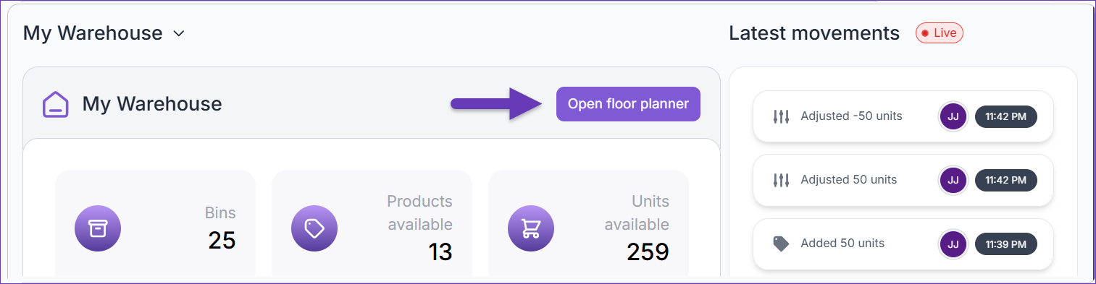The height and width of the screenshot is (284, 1096).
Task: Click tag icon on Added 50 units
Action: pyautogui.click(x=781, y=244)
